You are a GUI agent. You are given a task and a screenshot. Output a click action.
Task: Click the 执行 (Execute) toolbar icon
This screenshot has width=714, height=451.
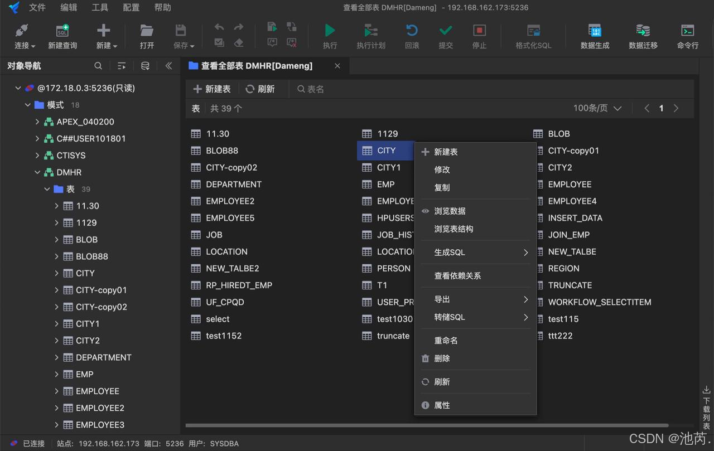(329, 33)
